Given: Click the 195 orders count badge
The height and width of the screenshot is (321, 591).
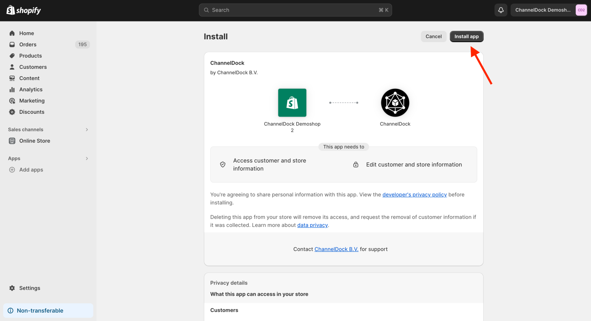Looking at the screenshot, I should tap(83, 45).
